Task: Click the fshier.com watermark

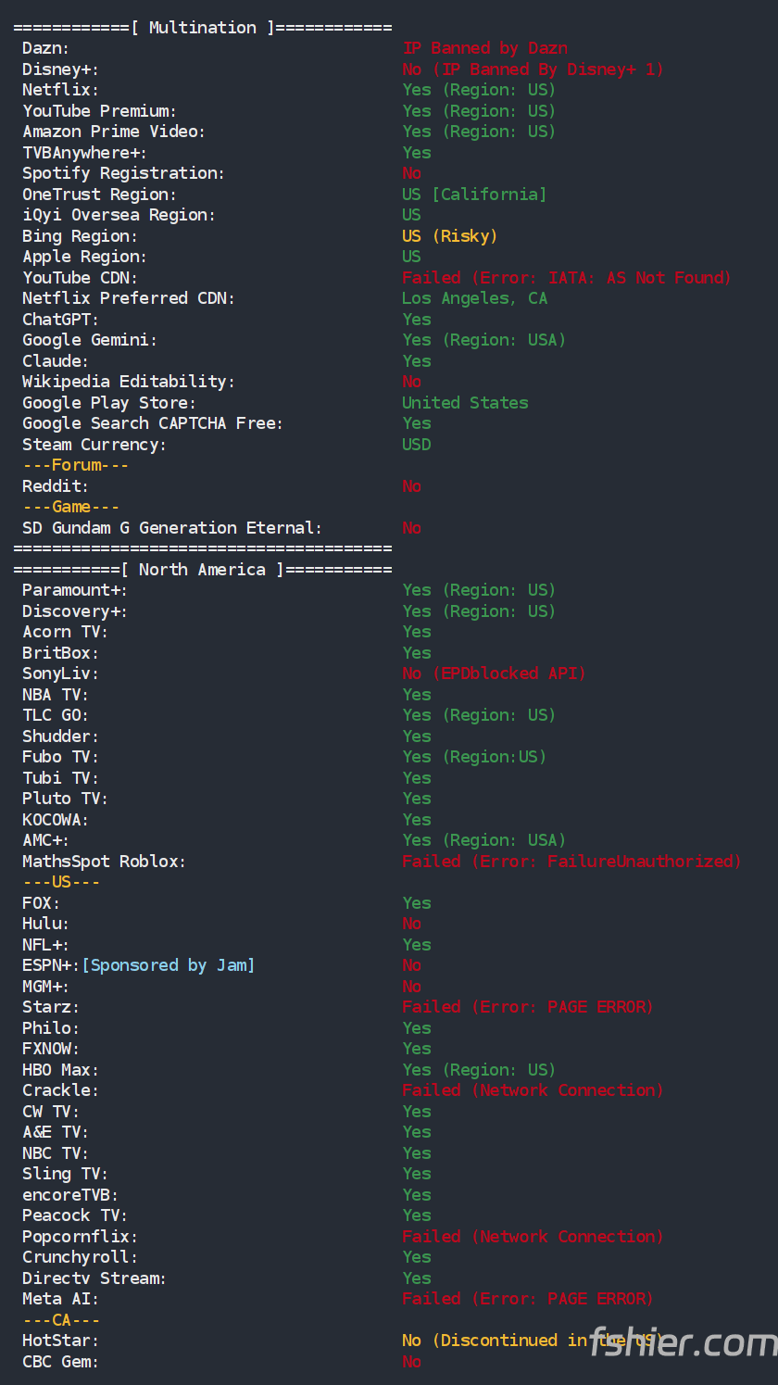Action: pos(684,1341)
